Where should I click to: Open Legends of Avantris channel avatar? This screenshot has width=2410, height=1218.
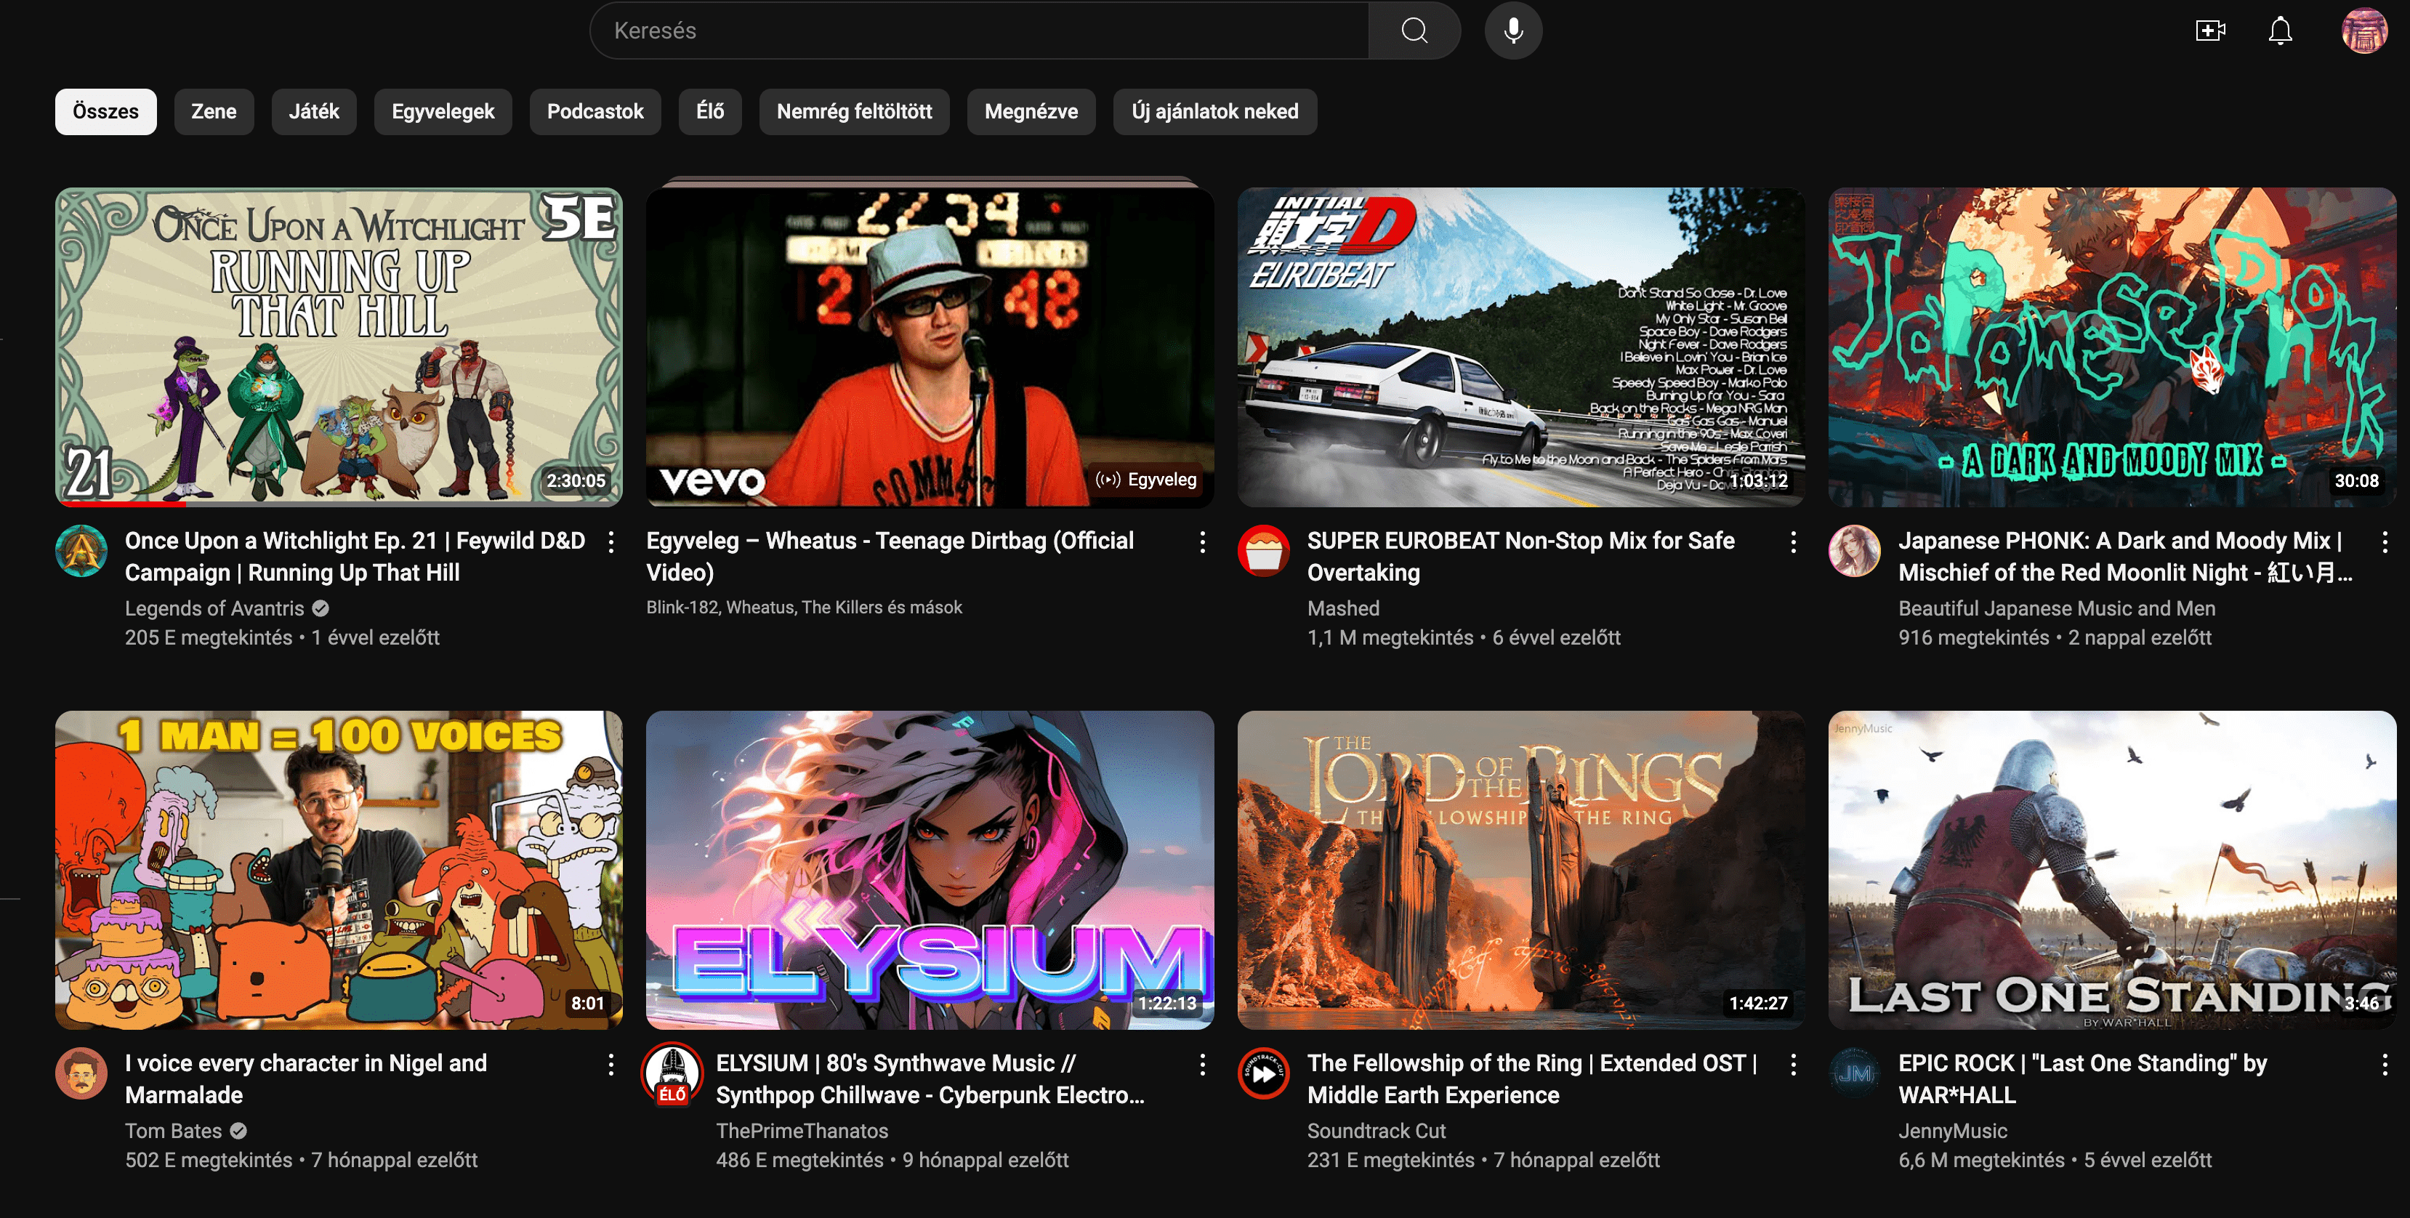tap(82, 550)
